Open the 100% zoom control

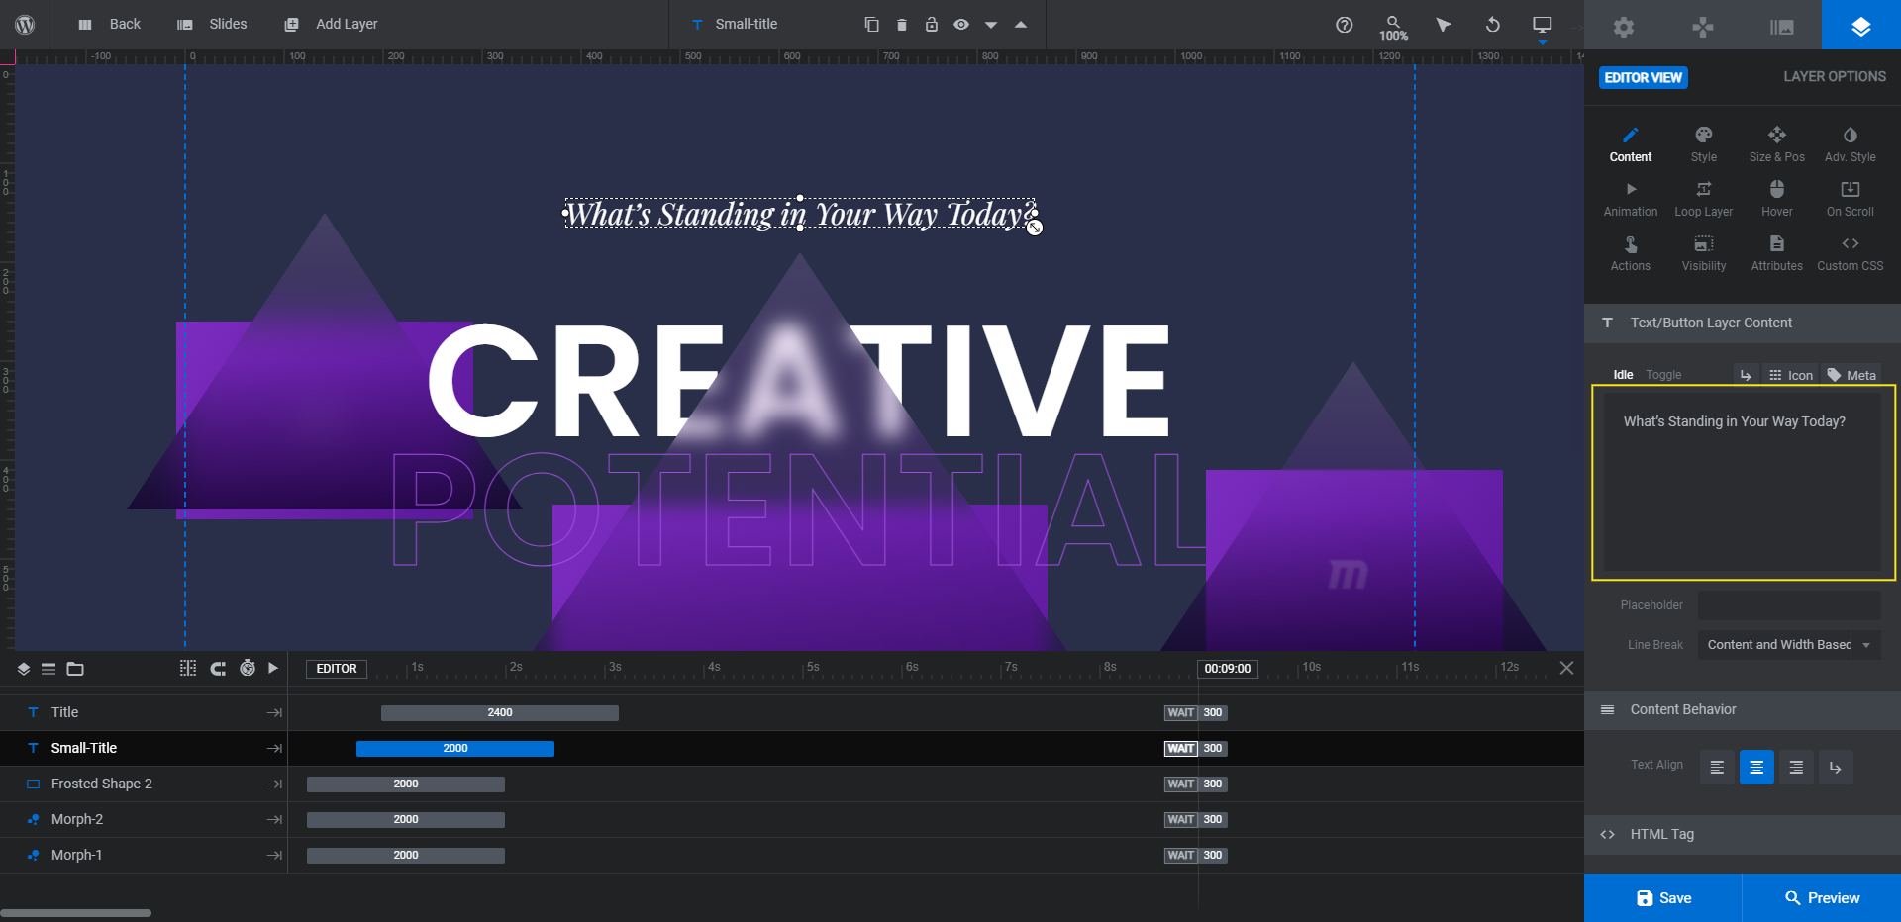point(1393,28)
